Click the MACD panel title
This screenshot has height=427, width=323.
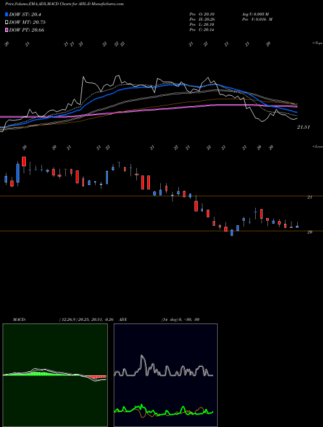coord(19,320)
